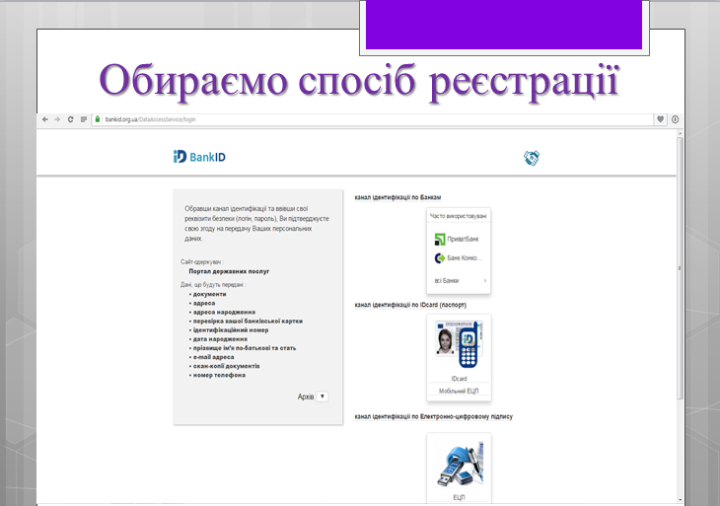
Task: Choose the Мобільний ЕЦП option
Action: (x=459, y=392)
